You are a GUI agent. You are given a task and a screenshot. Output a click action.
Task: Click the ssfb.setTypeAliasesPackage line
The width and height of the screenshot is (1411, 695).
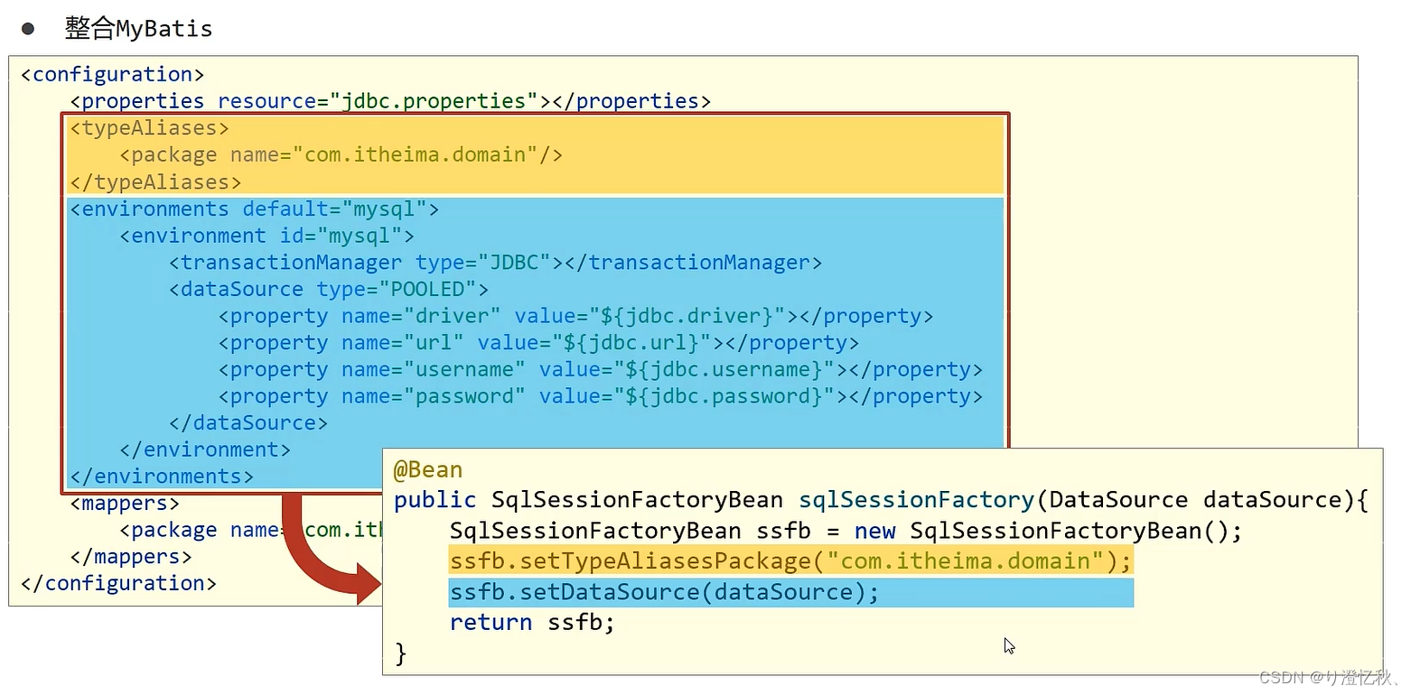[x=790, y=561]
